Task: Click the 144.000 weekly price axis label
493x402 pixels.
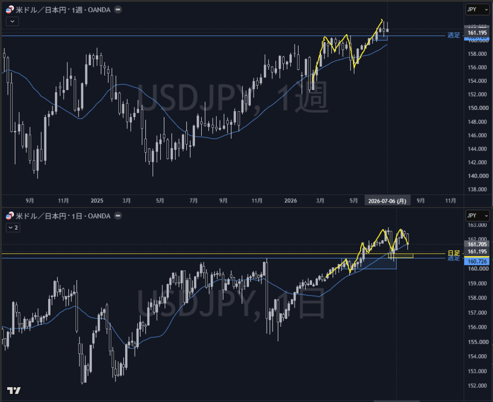Action: [x=478, y=149]
